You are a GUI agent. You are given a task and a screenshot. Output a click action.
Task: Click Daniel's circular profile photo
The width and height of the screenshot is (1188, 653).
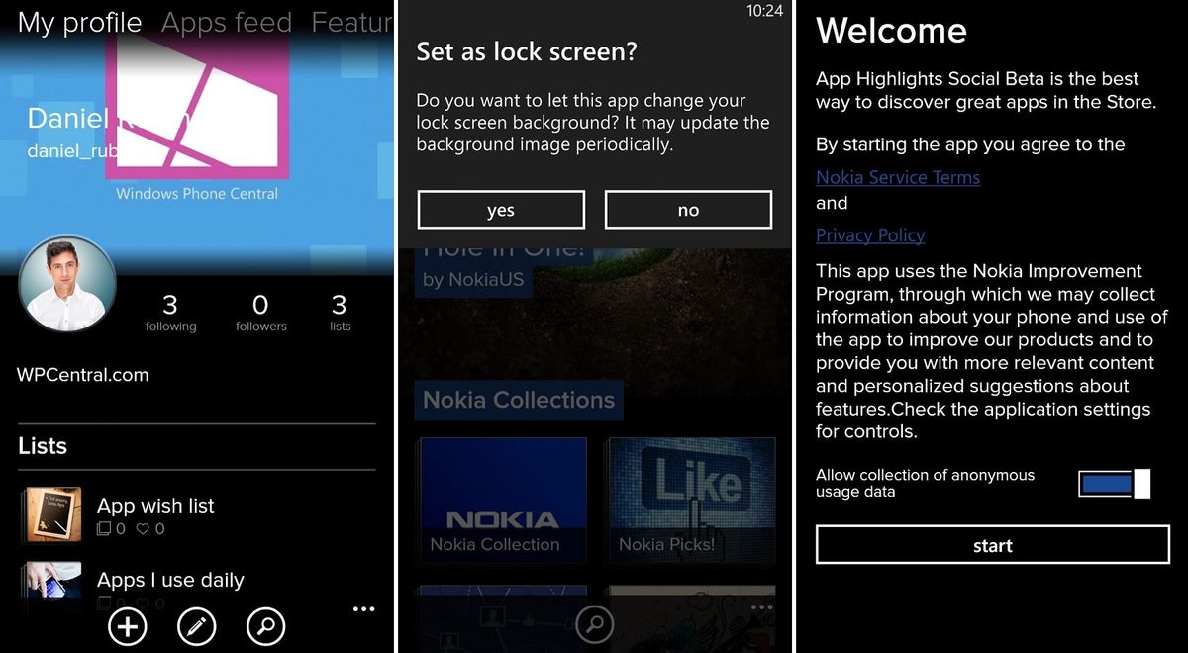coord(67,284)
